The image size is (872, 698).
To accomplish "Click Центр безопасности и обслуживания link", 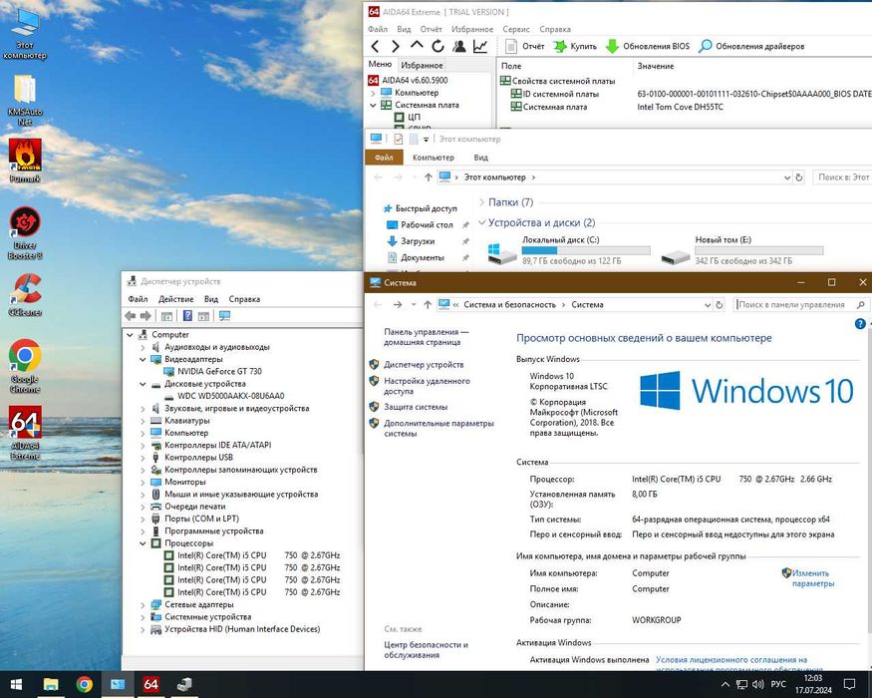I will [426, 650].
